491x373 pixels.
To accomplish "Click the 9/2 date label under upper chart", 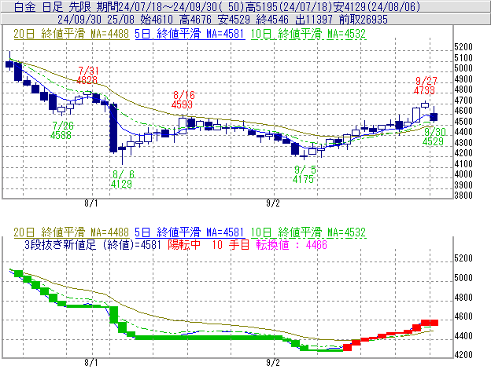I will coord(273,203).
